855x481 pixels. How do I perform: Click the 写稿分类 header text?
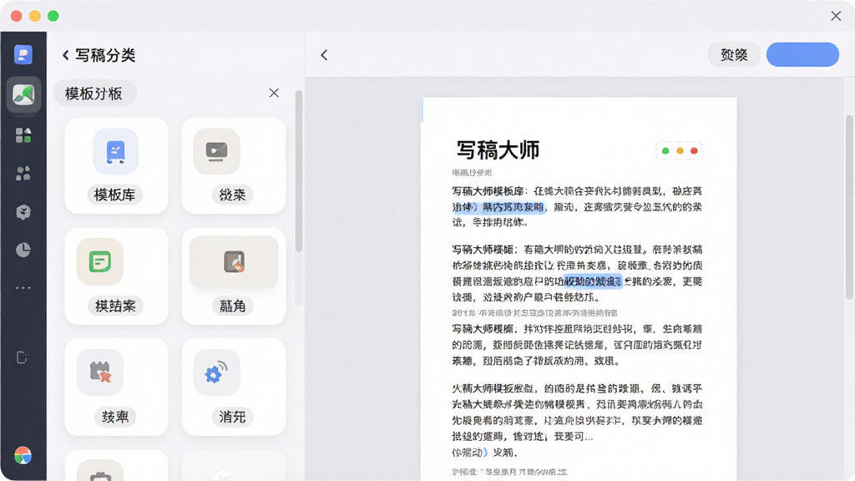(105, 54)
